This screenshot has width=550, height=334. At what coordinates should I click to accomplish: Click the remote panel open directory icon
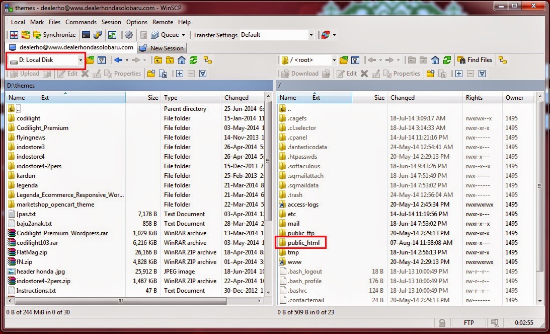[344, 60]
